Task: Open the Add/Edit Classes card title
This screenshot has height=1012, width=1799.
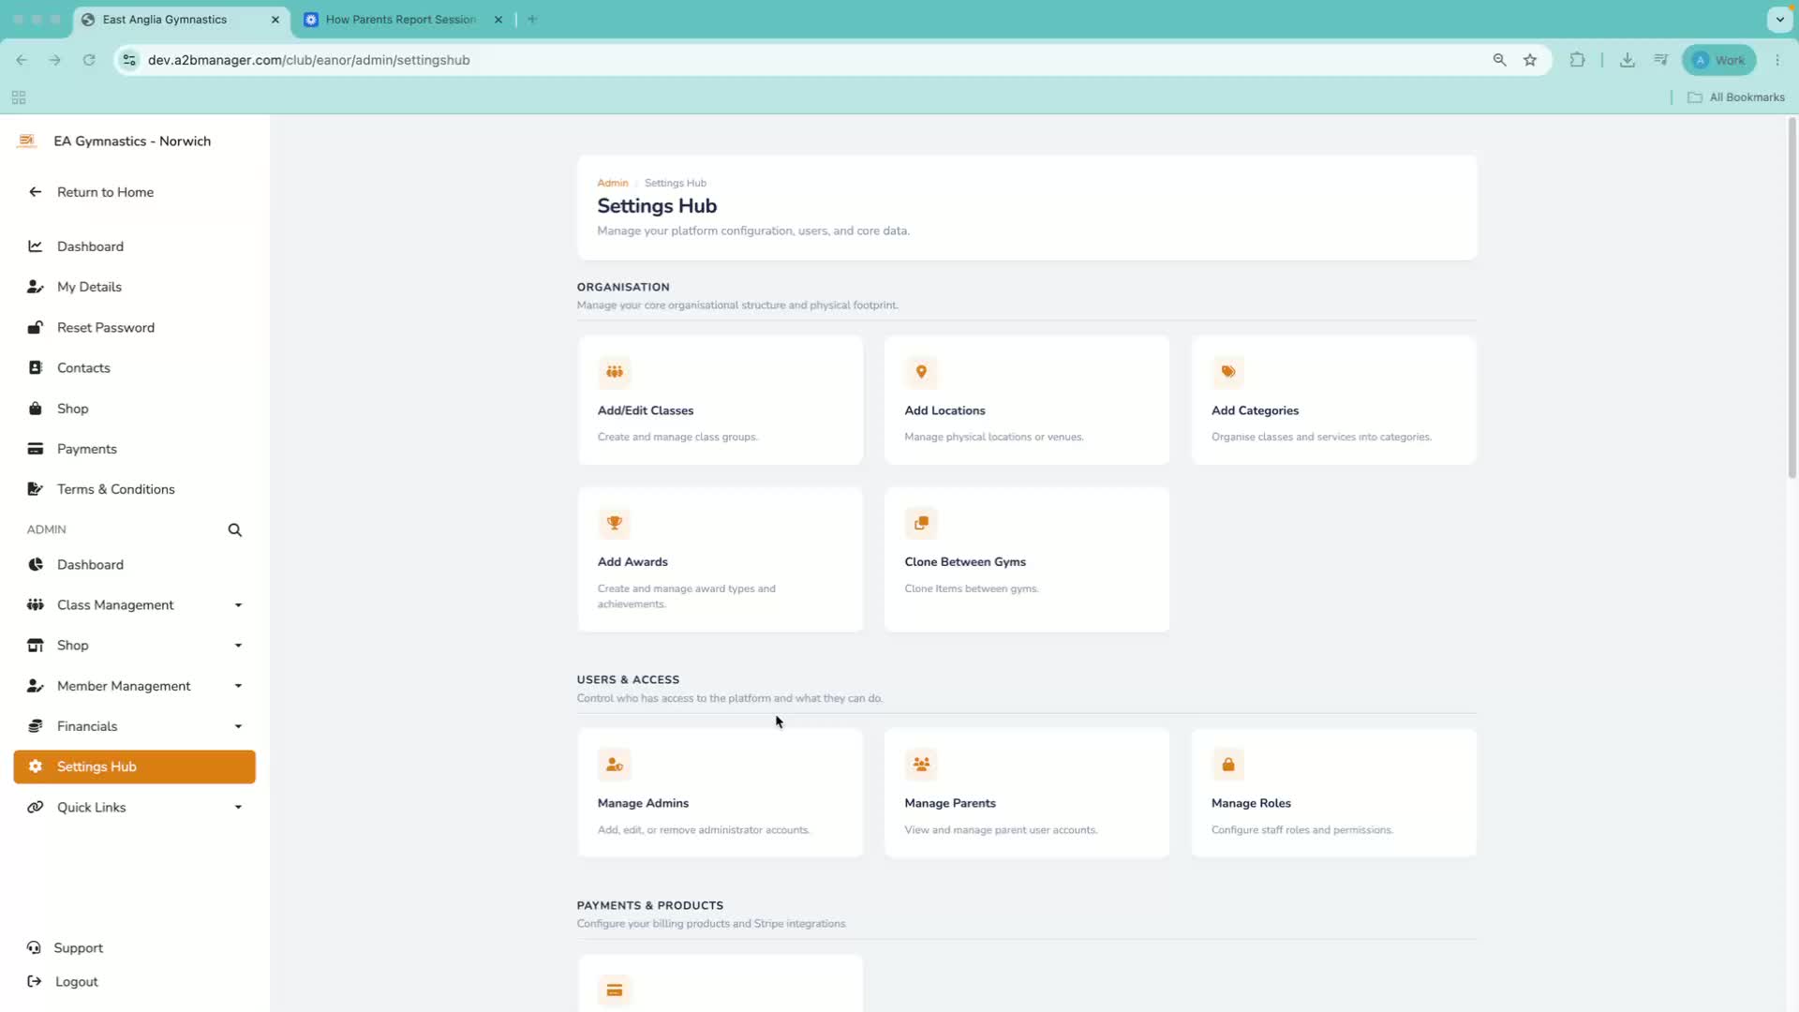Action: 646,410
